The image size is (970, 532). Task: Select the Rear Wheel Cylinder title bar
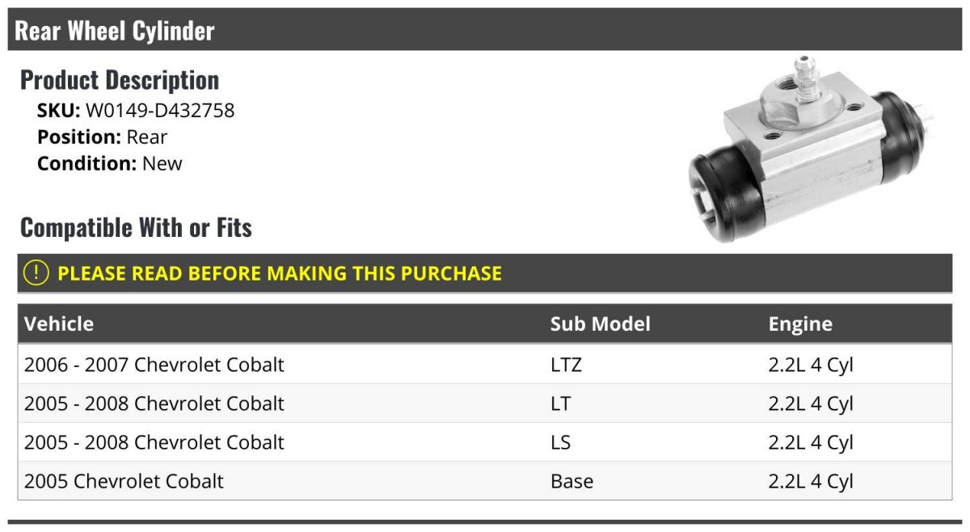pyautogui.click(x=485, y=31)
